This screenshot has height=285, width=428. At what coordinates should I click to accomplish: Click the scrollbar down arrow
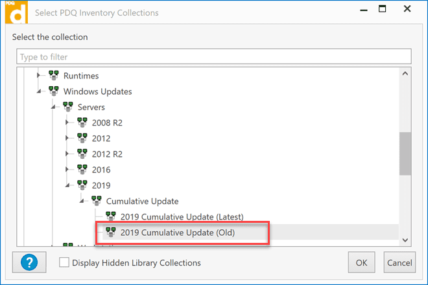click(x=405, y=240)
